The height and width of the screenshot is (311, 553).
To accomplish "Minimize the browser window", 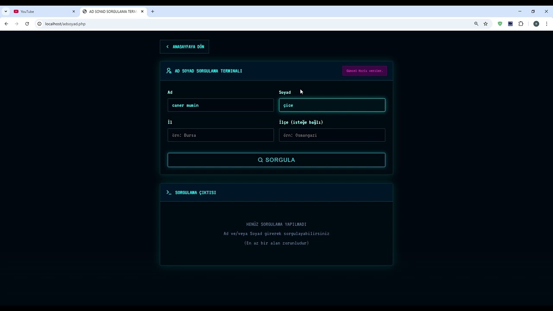I will [x=520, y=12].
